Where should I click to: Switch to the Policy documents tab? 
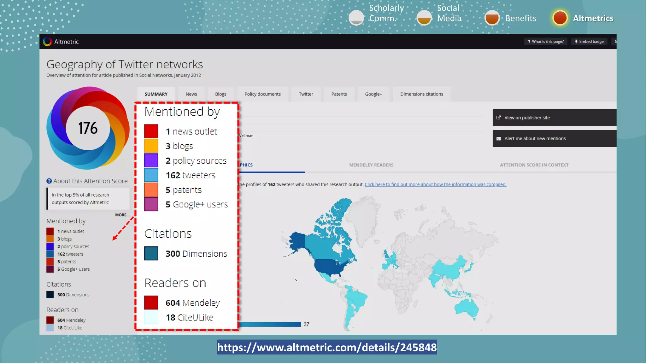(x=262, y=94)
